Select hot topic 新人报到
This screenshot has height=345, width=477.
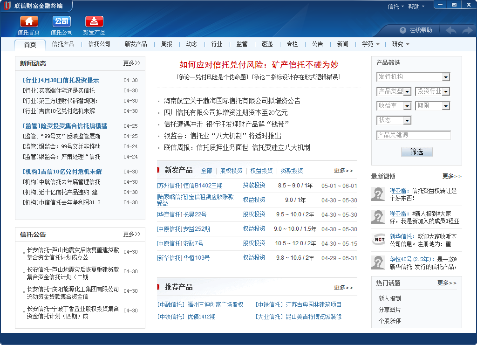(x=390, y=298)
